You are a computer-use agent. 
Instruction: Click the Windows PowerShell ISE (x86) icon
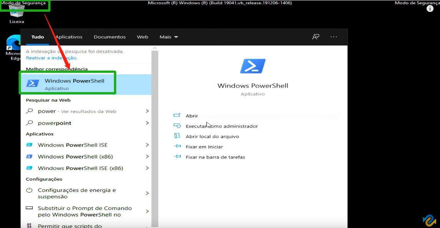pyautogui.click(x=29, y=168)
